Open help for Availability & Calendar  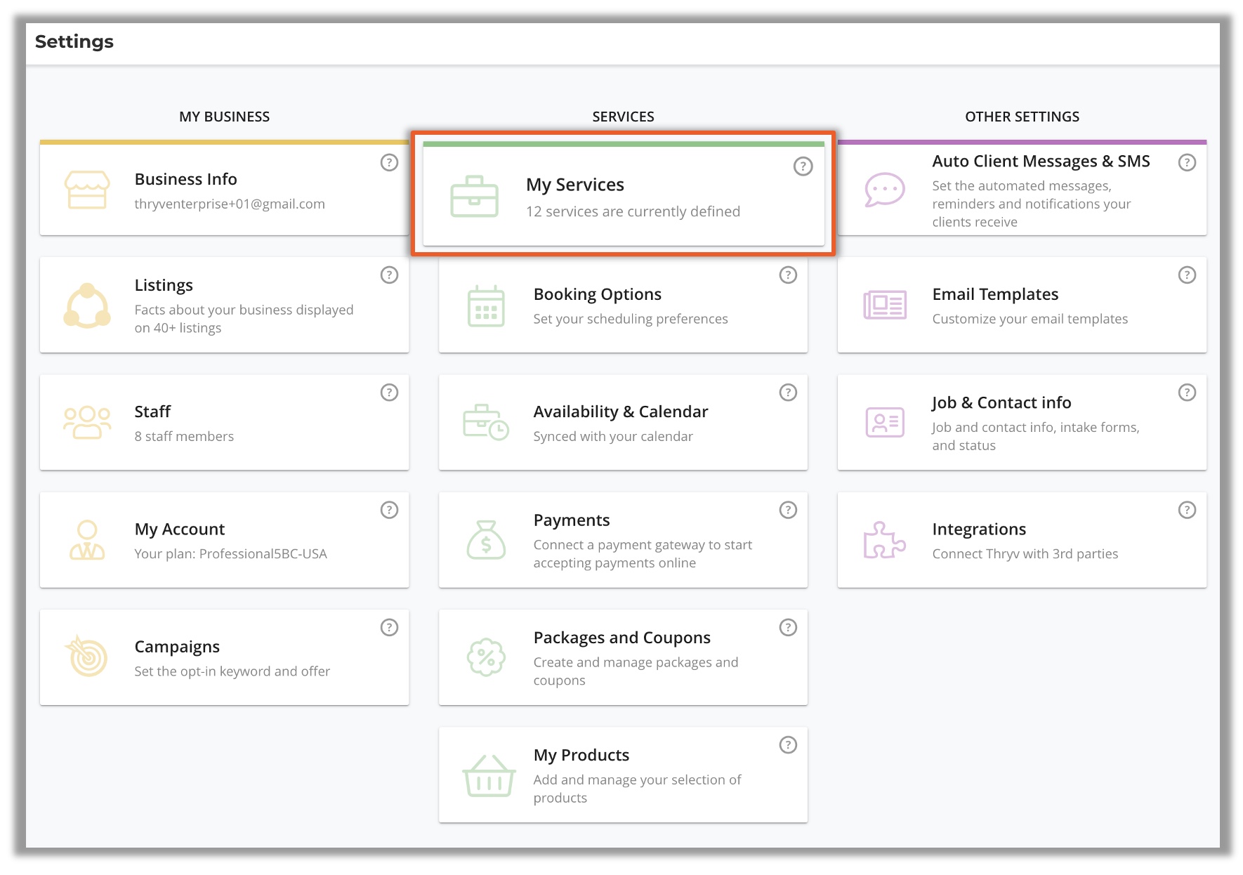(788, 392)
